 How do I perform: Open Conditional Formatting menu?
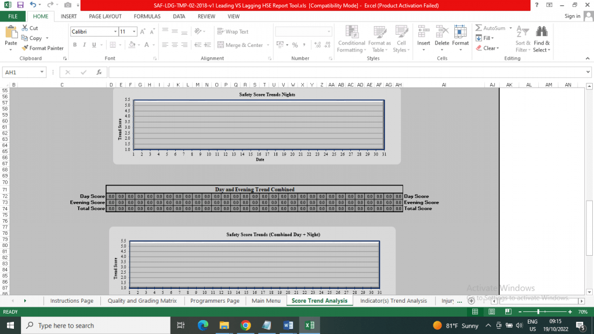click(351, 39)
